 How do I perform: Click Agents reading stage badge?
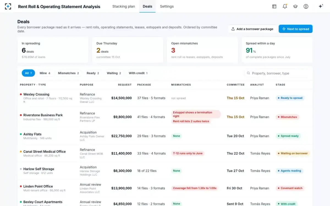point(289,171)
